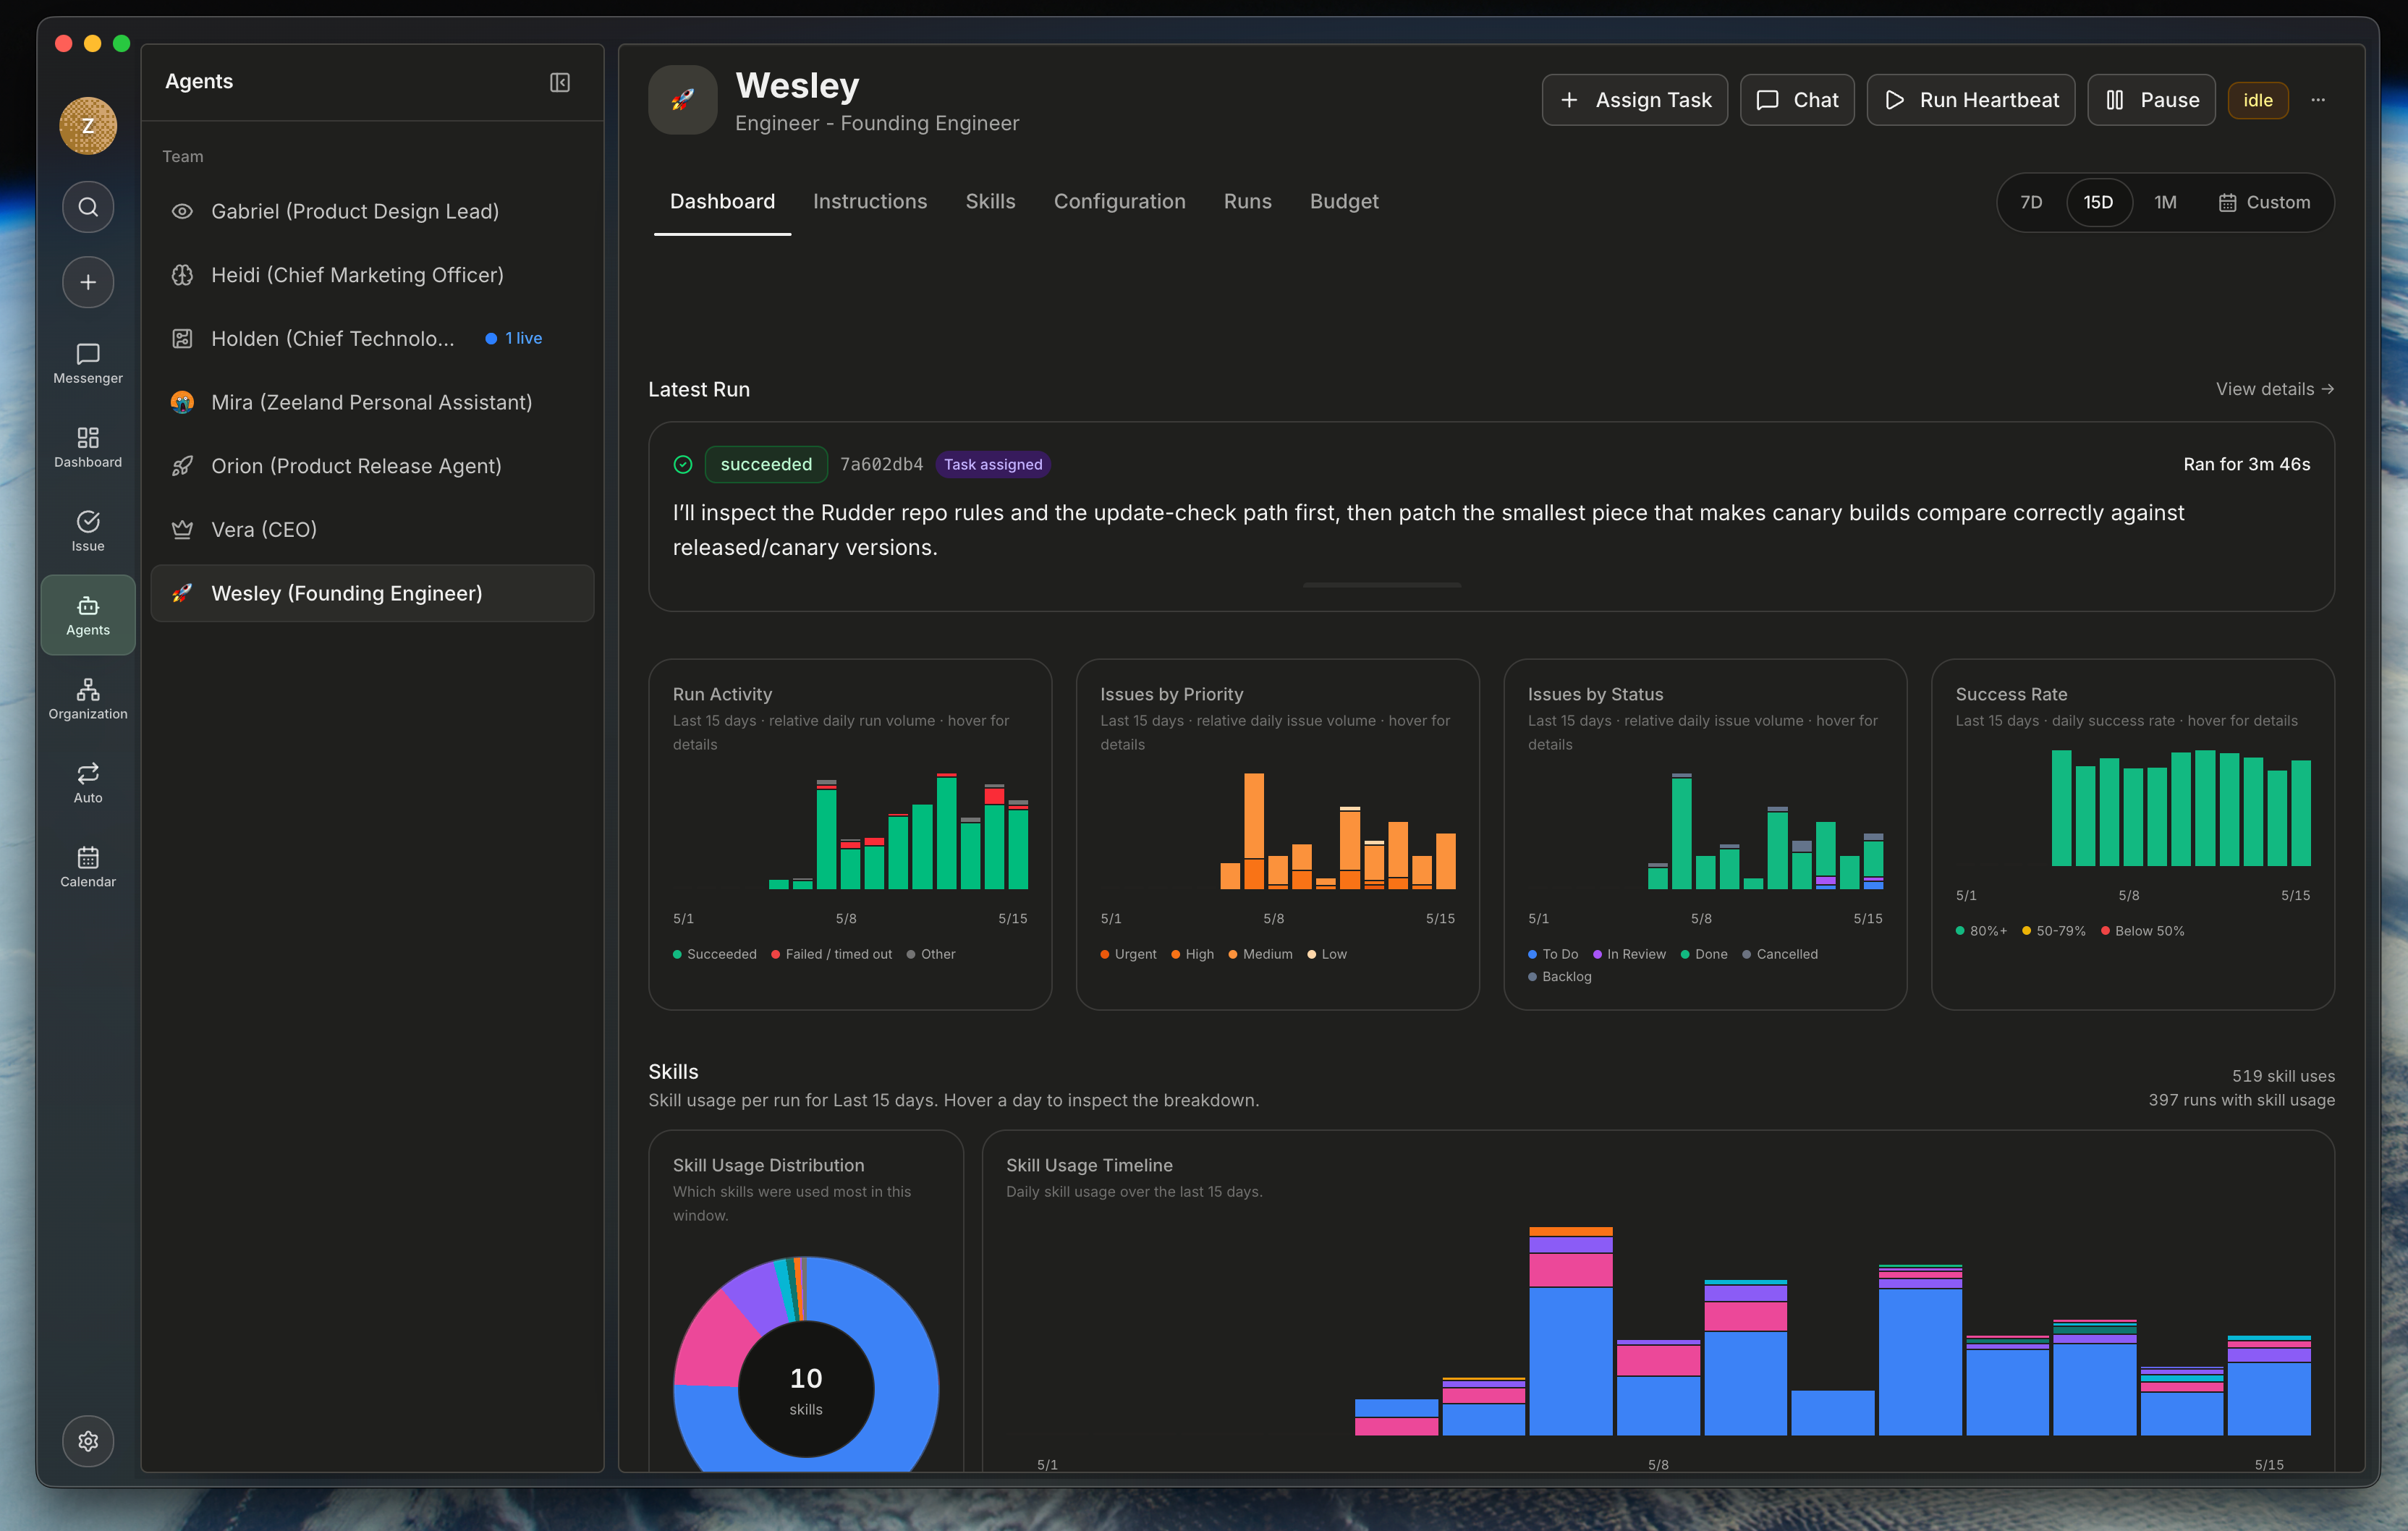This screenshot has height=1531, width=2408.
Task: Select Orion (Product Release Agent)
Action: [x=372, y=466]
